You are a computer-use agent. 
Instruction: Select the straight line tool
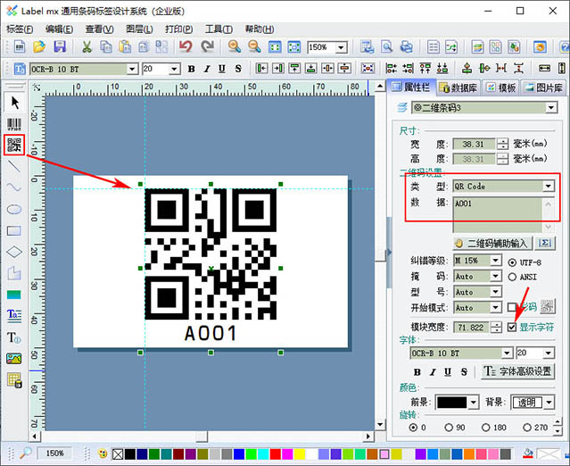point(14,166)
